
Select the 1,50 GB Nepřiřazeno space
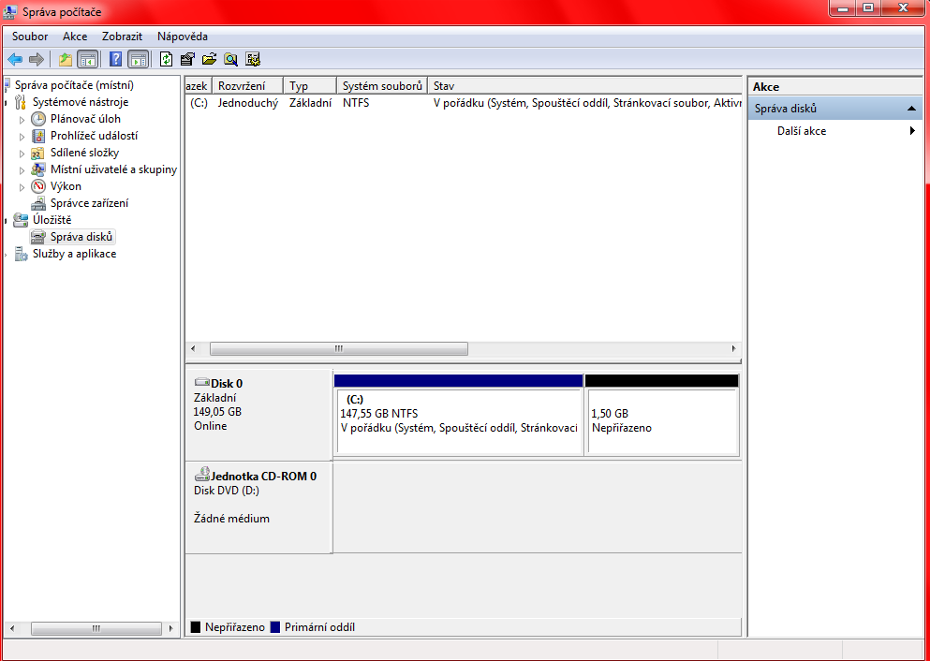click(x=662, y=414)
